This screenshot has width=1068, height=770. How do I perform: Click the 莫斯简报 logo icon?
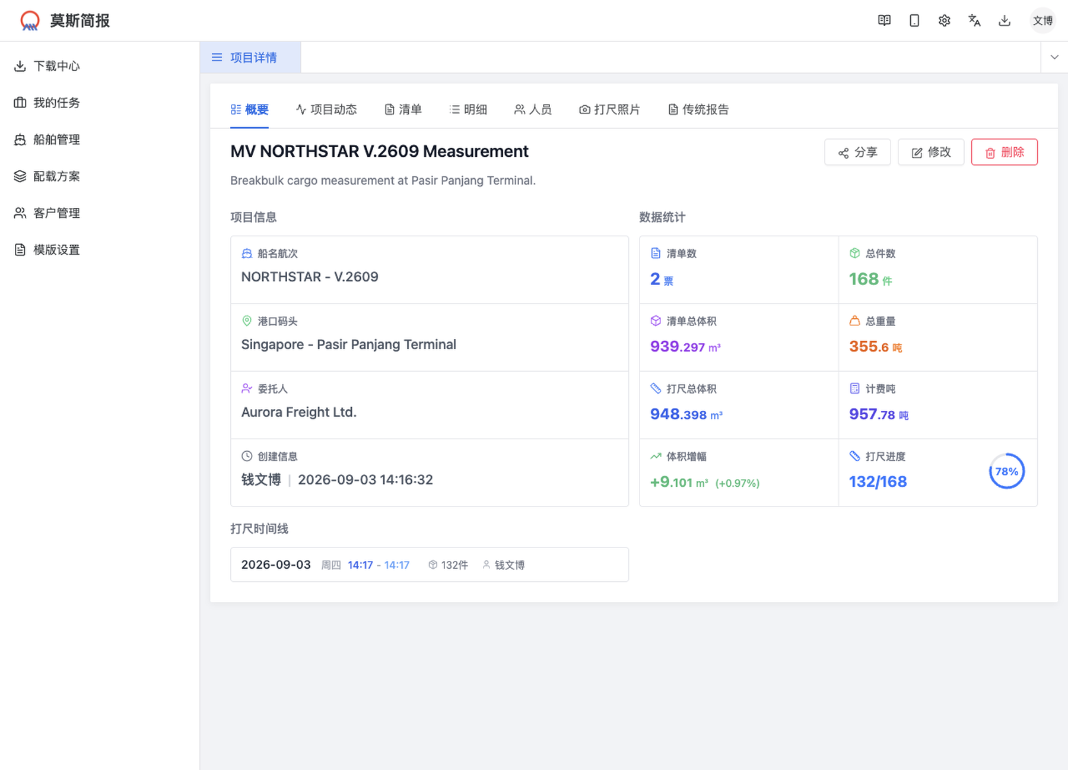(30, 21)
